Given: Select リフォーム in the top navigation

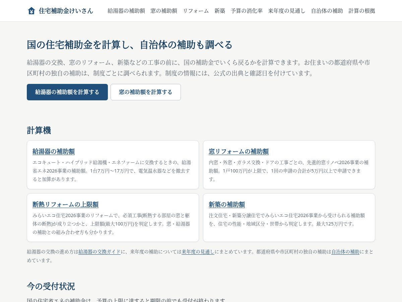Looking at the screenshot, I should 196,11.
